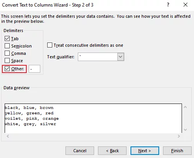Select the first row in data preview
194x158 pixels.
(29, 108)
